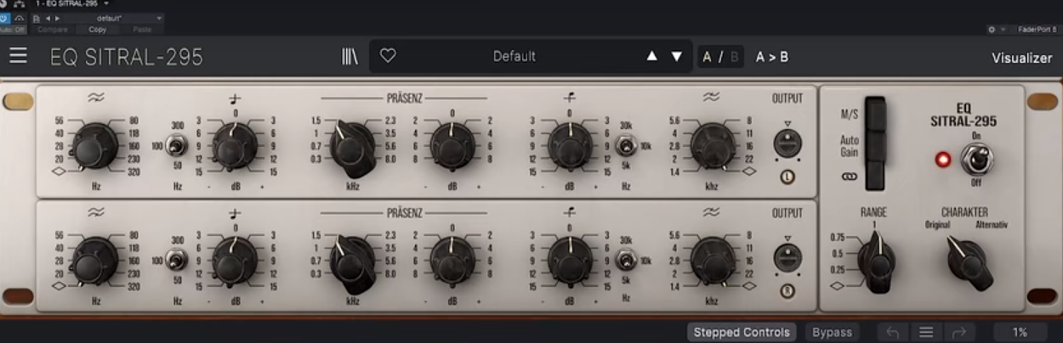This screenshot has height=343, width=1063.
Task: Open the plugin instance dropdown EQ SITRAL-295
Action: pyautogui.click(x=72, y=4)
